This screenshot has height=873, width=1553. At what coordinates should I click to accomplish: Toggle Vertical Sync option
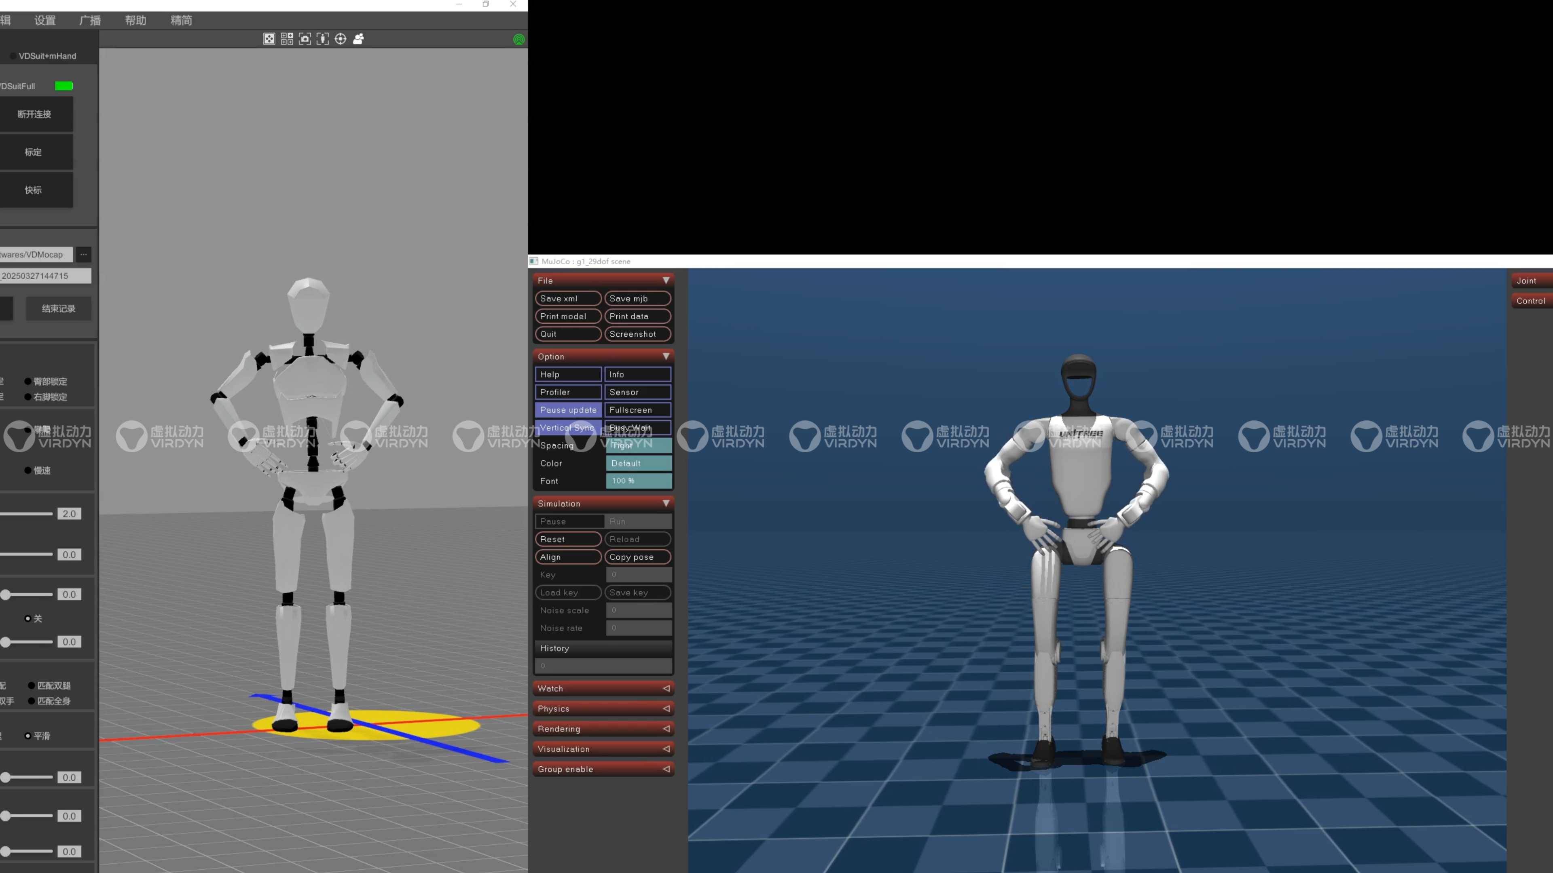tap(568, 427)
